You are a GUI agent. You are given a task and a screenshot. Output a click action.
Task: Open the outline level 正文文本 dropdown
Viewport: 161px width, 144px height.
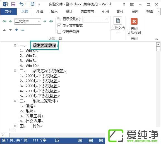pyautogui.click(x=28, y=21)
